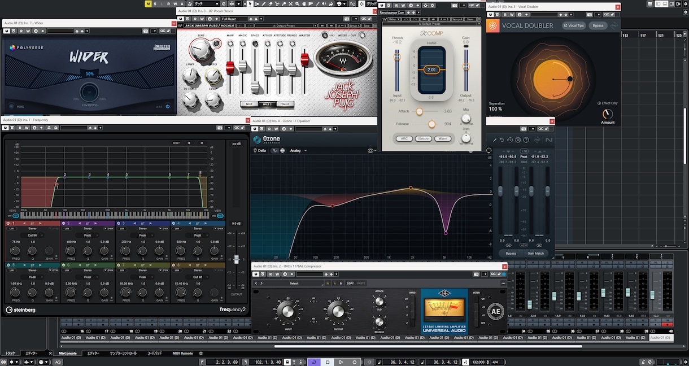The width and height of the screenshot is (689, 366).
Task: Toggle band 8 power in Frequency
Action: (x=174, y=265)
